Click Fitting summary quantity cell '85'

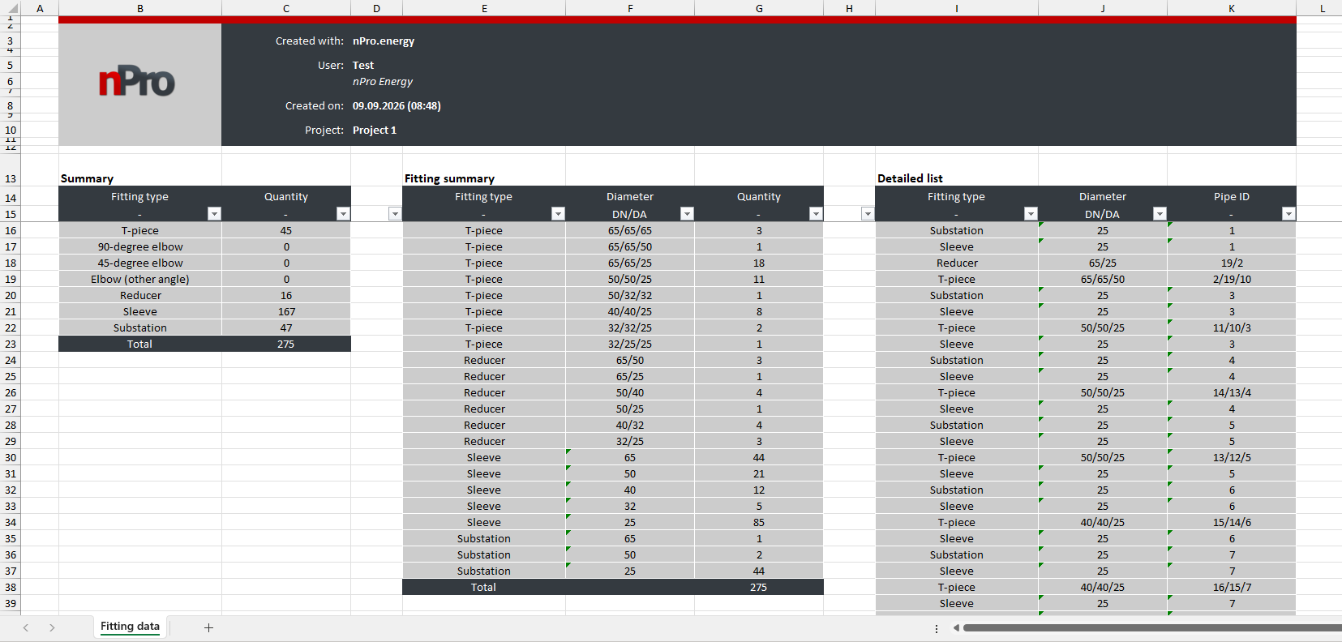[x=759, y=522]
